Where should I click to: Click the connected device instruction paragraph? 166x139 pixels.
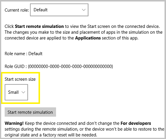[x=83, y=32]
